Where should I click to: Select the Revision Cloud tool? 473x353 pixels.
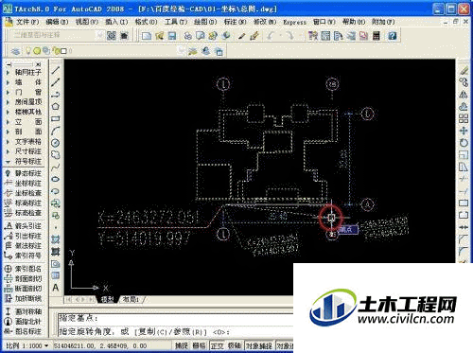[x=56, y=155]
